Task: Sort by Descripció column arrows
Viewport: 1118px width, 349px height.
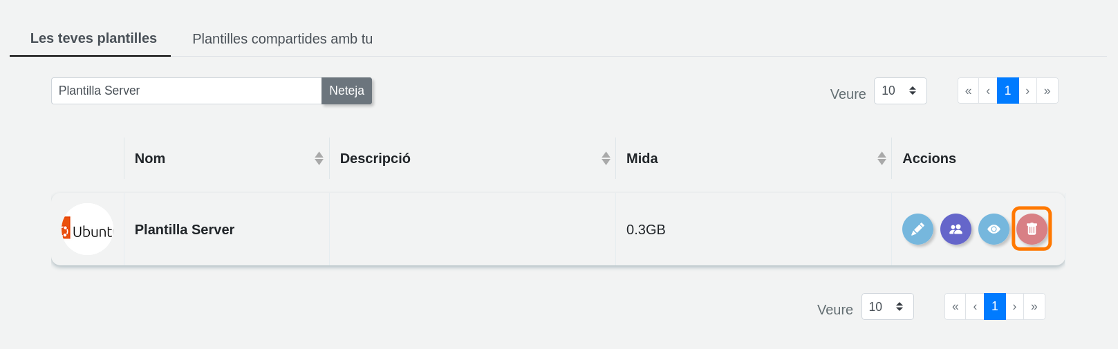Action: (606, 158)
